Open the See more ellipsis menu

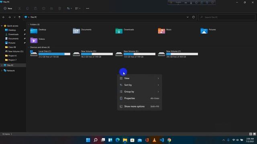pyautogui.click(x=88, y=8)
